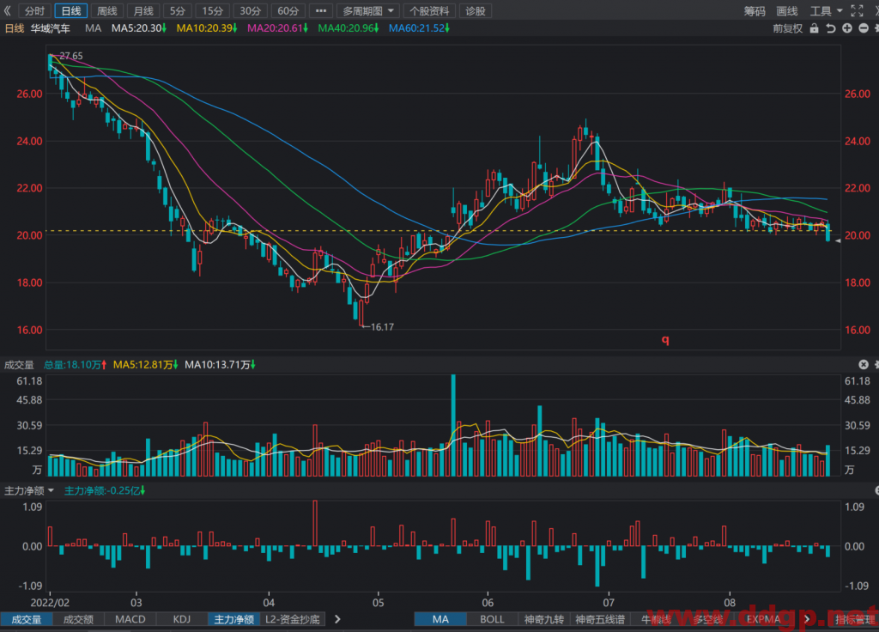
Task: Click the 总量:18.10万 volume total value
Action: point(76,364)
